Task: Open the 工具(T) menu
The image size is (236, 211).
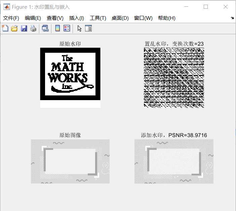Action: point(98,18)
